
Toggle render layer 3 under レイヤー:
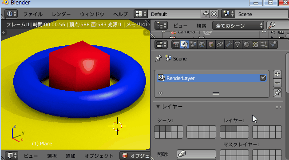click(x=234, y=129)
